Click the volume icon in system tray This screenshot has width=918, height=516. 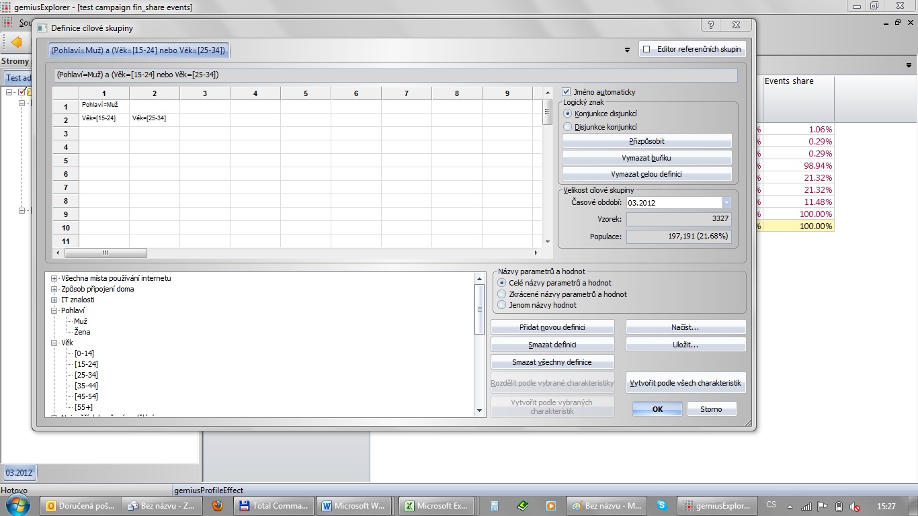click(855, 506)
